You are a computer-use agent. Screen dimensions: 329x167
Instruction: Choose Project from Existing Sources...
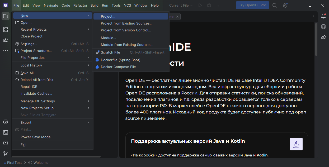[131, 23]
